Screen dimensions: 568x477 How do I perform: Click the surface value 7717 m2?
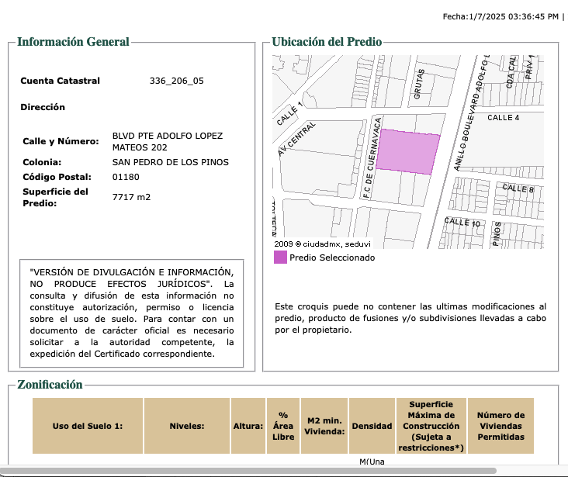point(131,197)
